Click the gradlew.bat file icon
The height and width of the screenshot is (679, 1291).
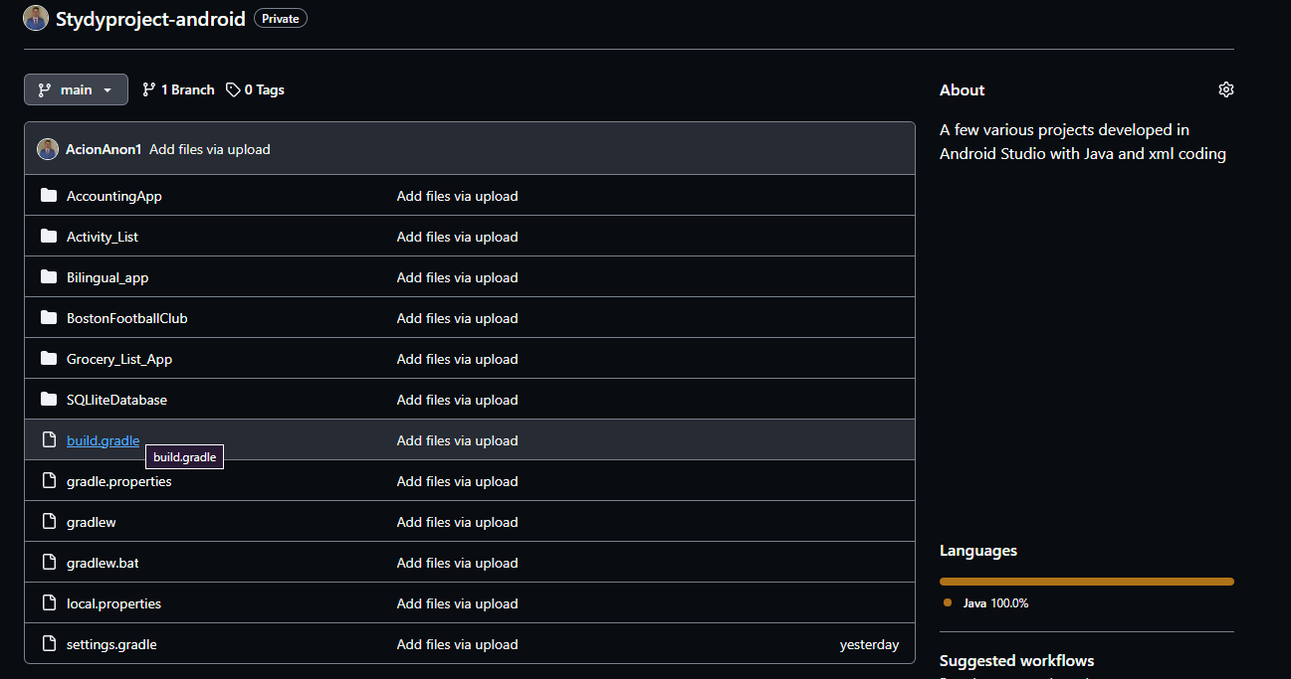click(49, 563)
